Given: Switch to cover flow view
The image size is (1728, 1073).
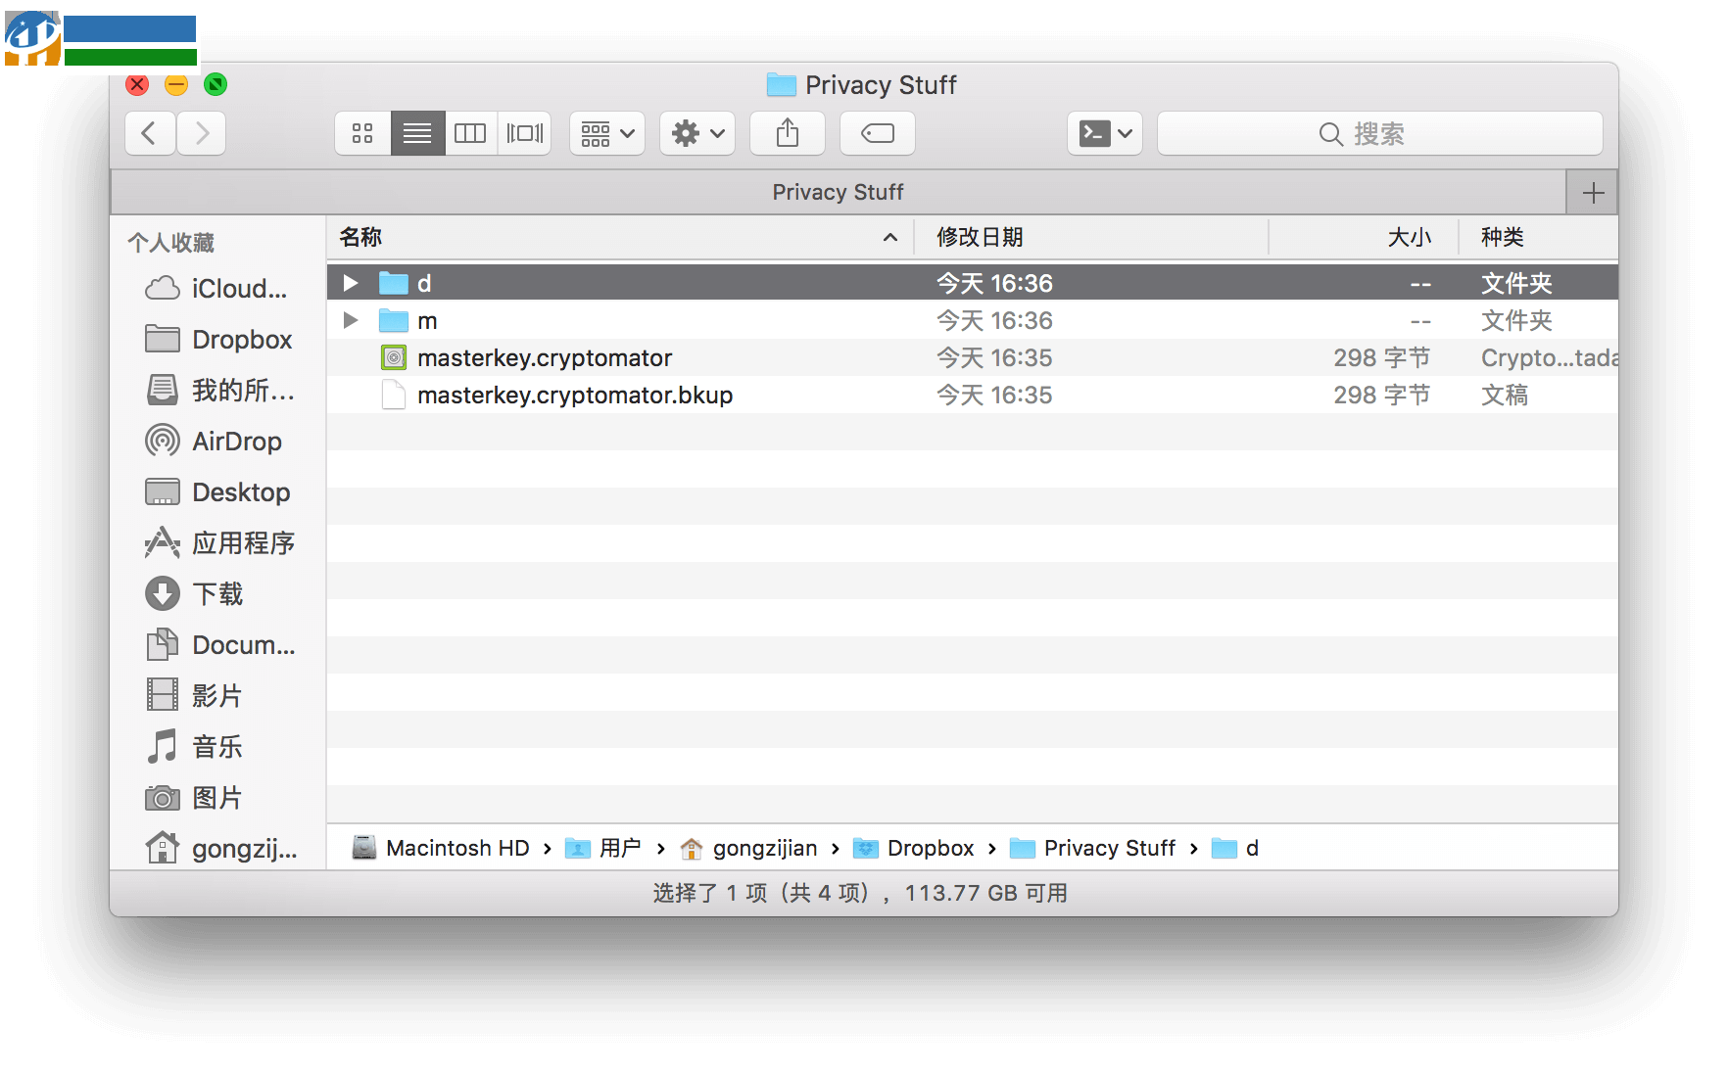Looking at the screenshot, I should click(x=524, y=133).
